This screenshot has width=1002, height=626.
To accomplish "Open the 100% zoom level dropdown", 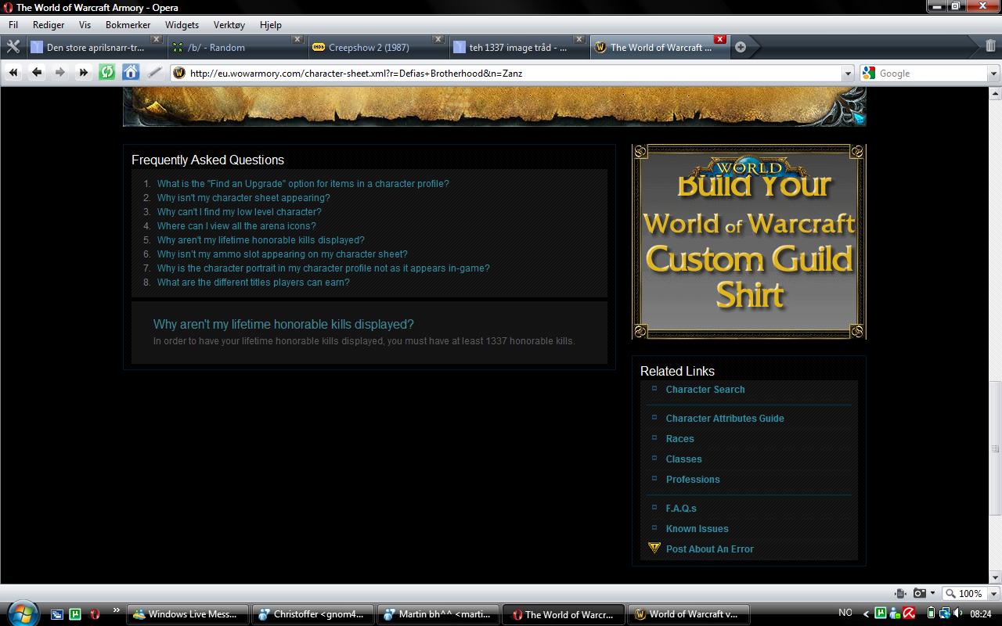I will (994, 594).
